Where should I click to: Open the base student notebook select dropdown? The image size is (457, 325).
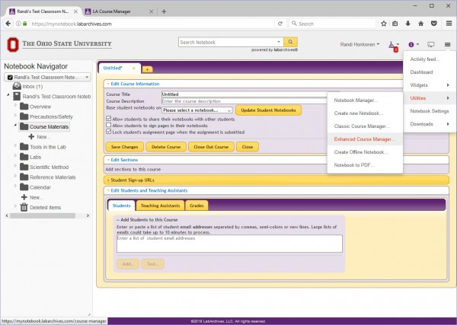click(197, 110)
